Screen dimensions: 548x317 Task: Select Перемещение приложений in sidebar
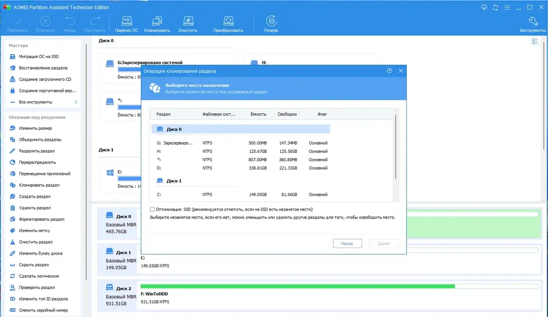tap(44, 174)
